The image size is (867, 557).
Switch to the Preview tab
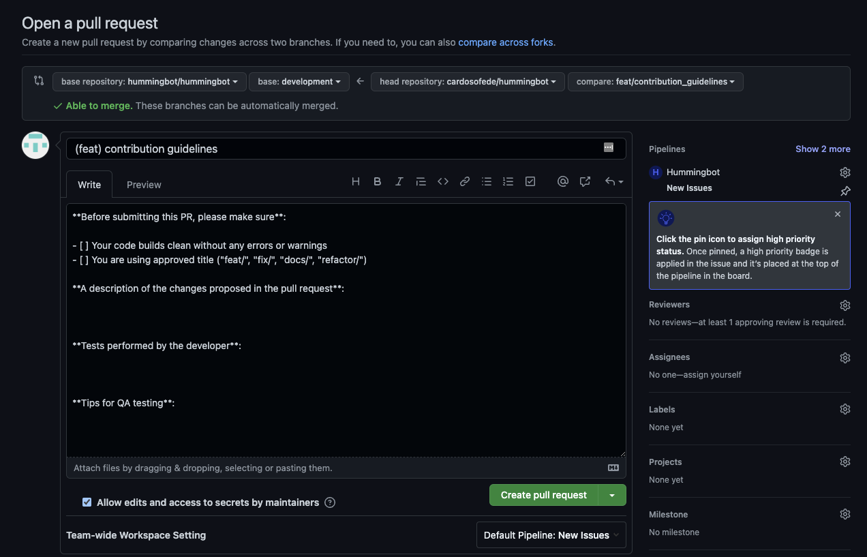pyautogui.click(x=143, y=184)
